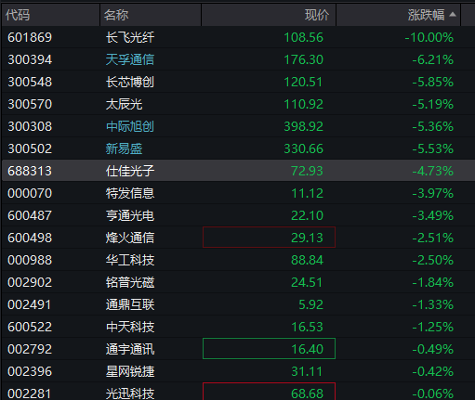Image resolution: width=475 pixels, height=400 pixels.
Task: Select stock code 002792
Action: (30, 349)
